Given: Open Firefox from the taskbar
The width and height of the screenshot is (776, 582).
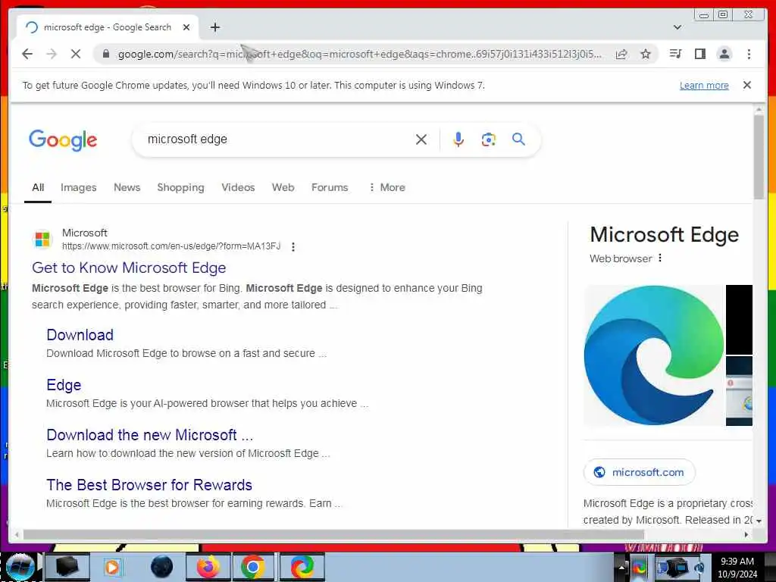Looking at the screenshot, I should tap(208, 567).
